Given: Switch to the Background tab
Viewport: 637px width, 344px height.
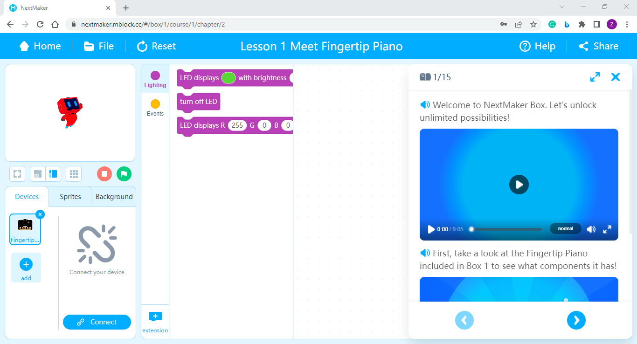Looking at the screenshot, I should click(x=114, y=197).
